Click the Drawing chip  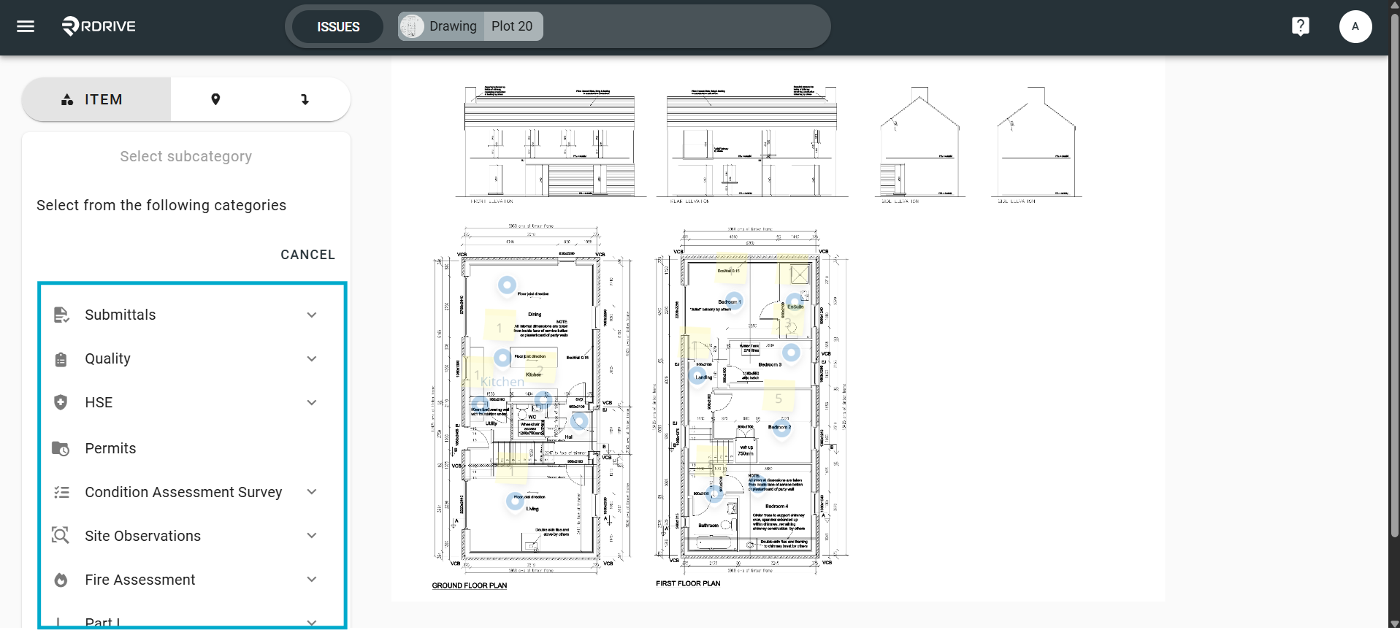(x=440, y=26)
